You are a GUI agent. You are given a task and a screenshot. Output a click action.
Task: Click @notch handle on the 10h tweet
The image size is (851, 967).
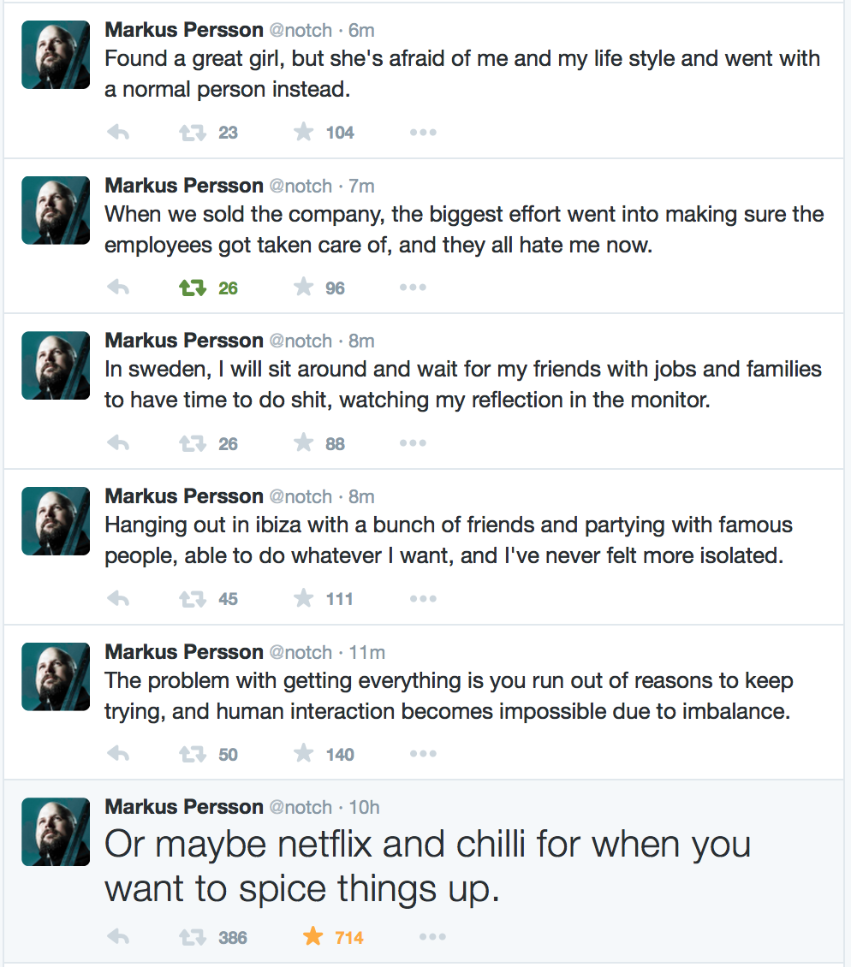point(301,807)
